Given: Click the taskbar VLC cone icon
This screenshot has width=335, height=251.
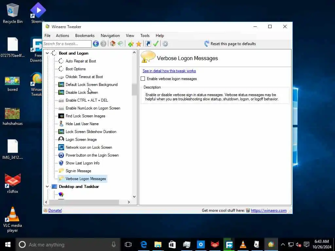Looking at the screenshot, I should tap(243, 244).
